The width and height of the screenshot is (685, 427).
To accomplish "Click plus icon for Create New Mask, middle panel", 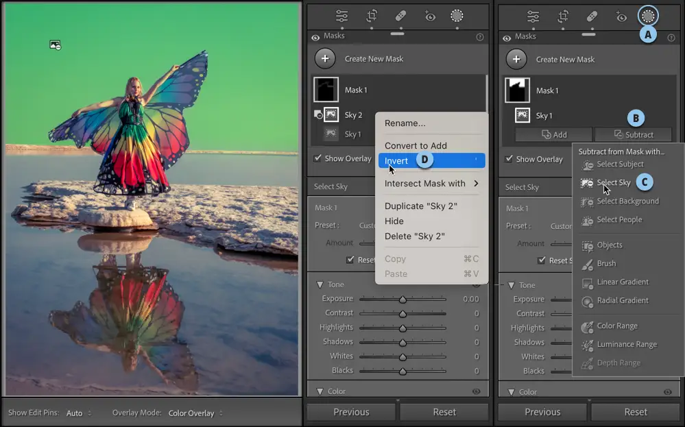I will coord(325,58).
